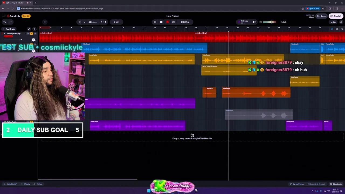Open the Effects panel
345x194 pixels.
click(x=25, y=184)
